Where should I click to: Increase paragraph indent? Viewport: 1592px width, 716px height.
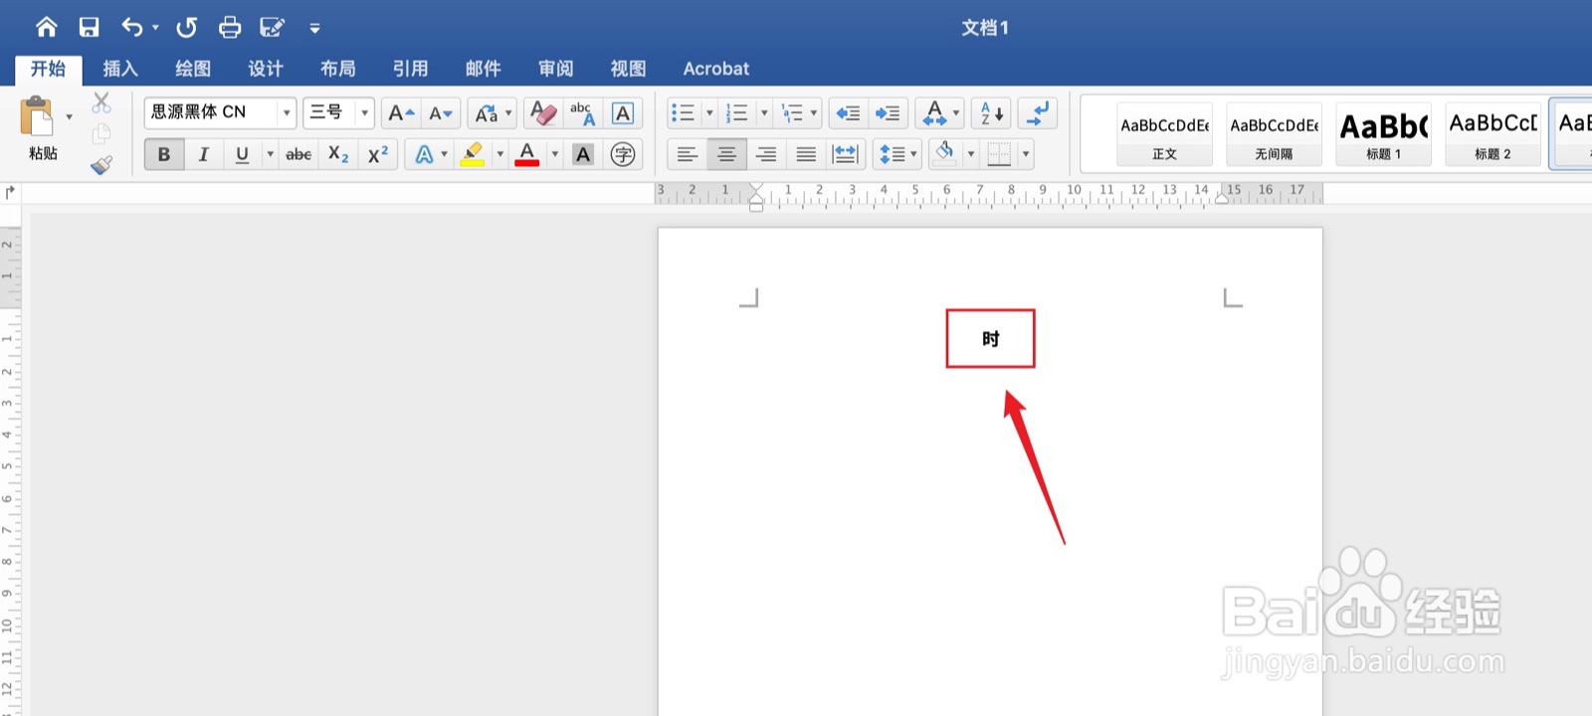(x=888, y=112)
